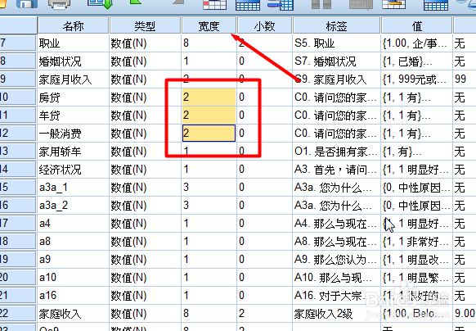
Task: Click the label cell 家庭收入2級
Action: pos(336,313)
